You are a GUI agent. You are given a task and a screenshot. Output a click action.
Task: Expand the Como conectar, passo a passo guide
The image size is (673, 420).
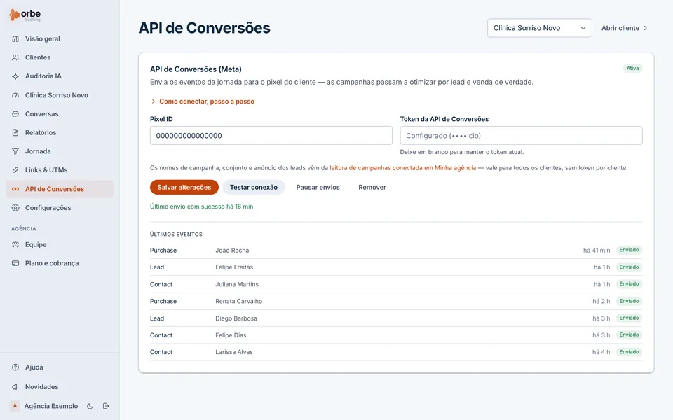tap(203, 101)
